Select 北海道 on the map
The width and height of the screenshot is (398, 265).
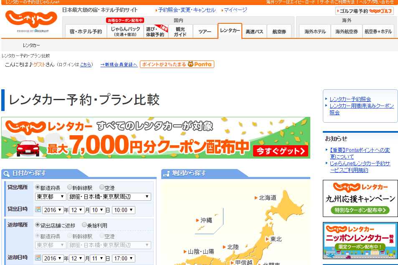point(266,198)
